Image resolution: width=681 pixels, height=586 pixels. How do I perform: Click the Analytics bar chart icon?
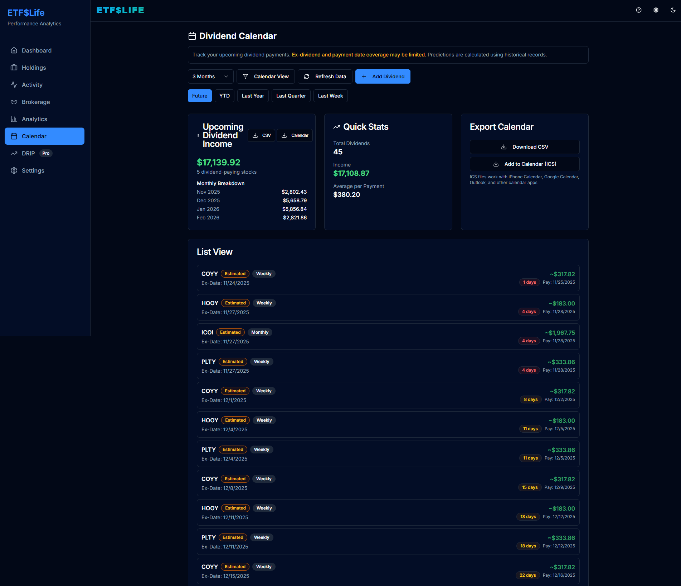click(x=14, y=119)
